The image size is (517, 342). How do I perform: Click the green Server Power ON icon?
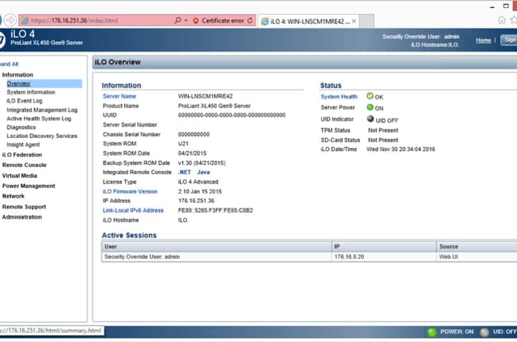pos(370,107)
